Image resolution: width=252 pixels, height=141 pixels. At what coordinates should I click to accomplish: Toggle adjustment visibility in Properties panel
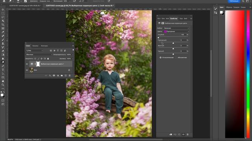pos(183,134)
